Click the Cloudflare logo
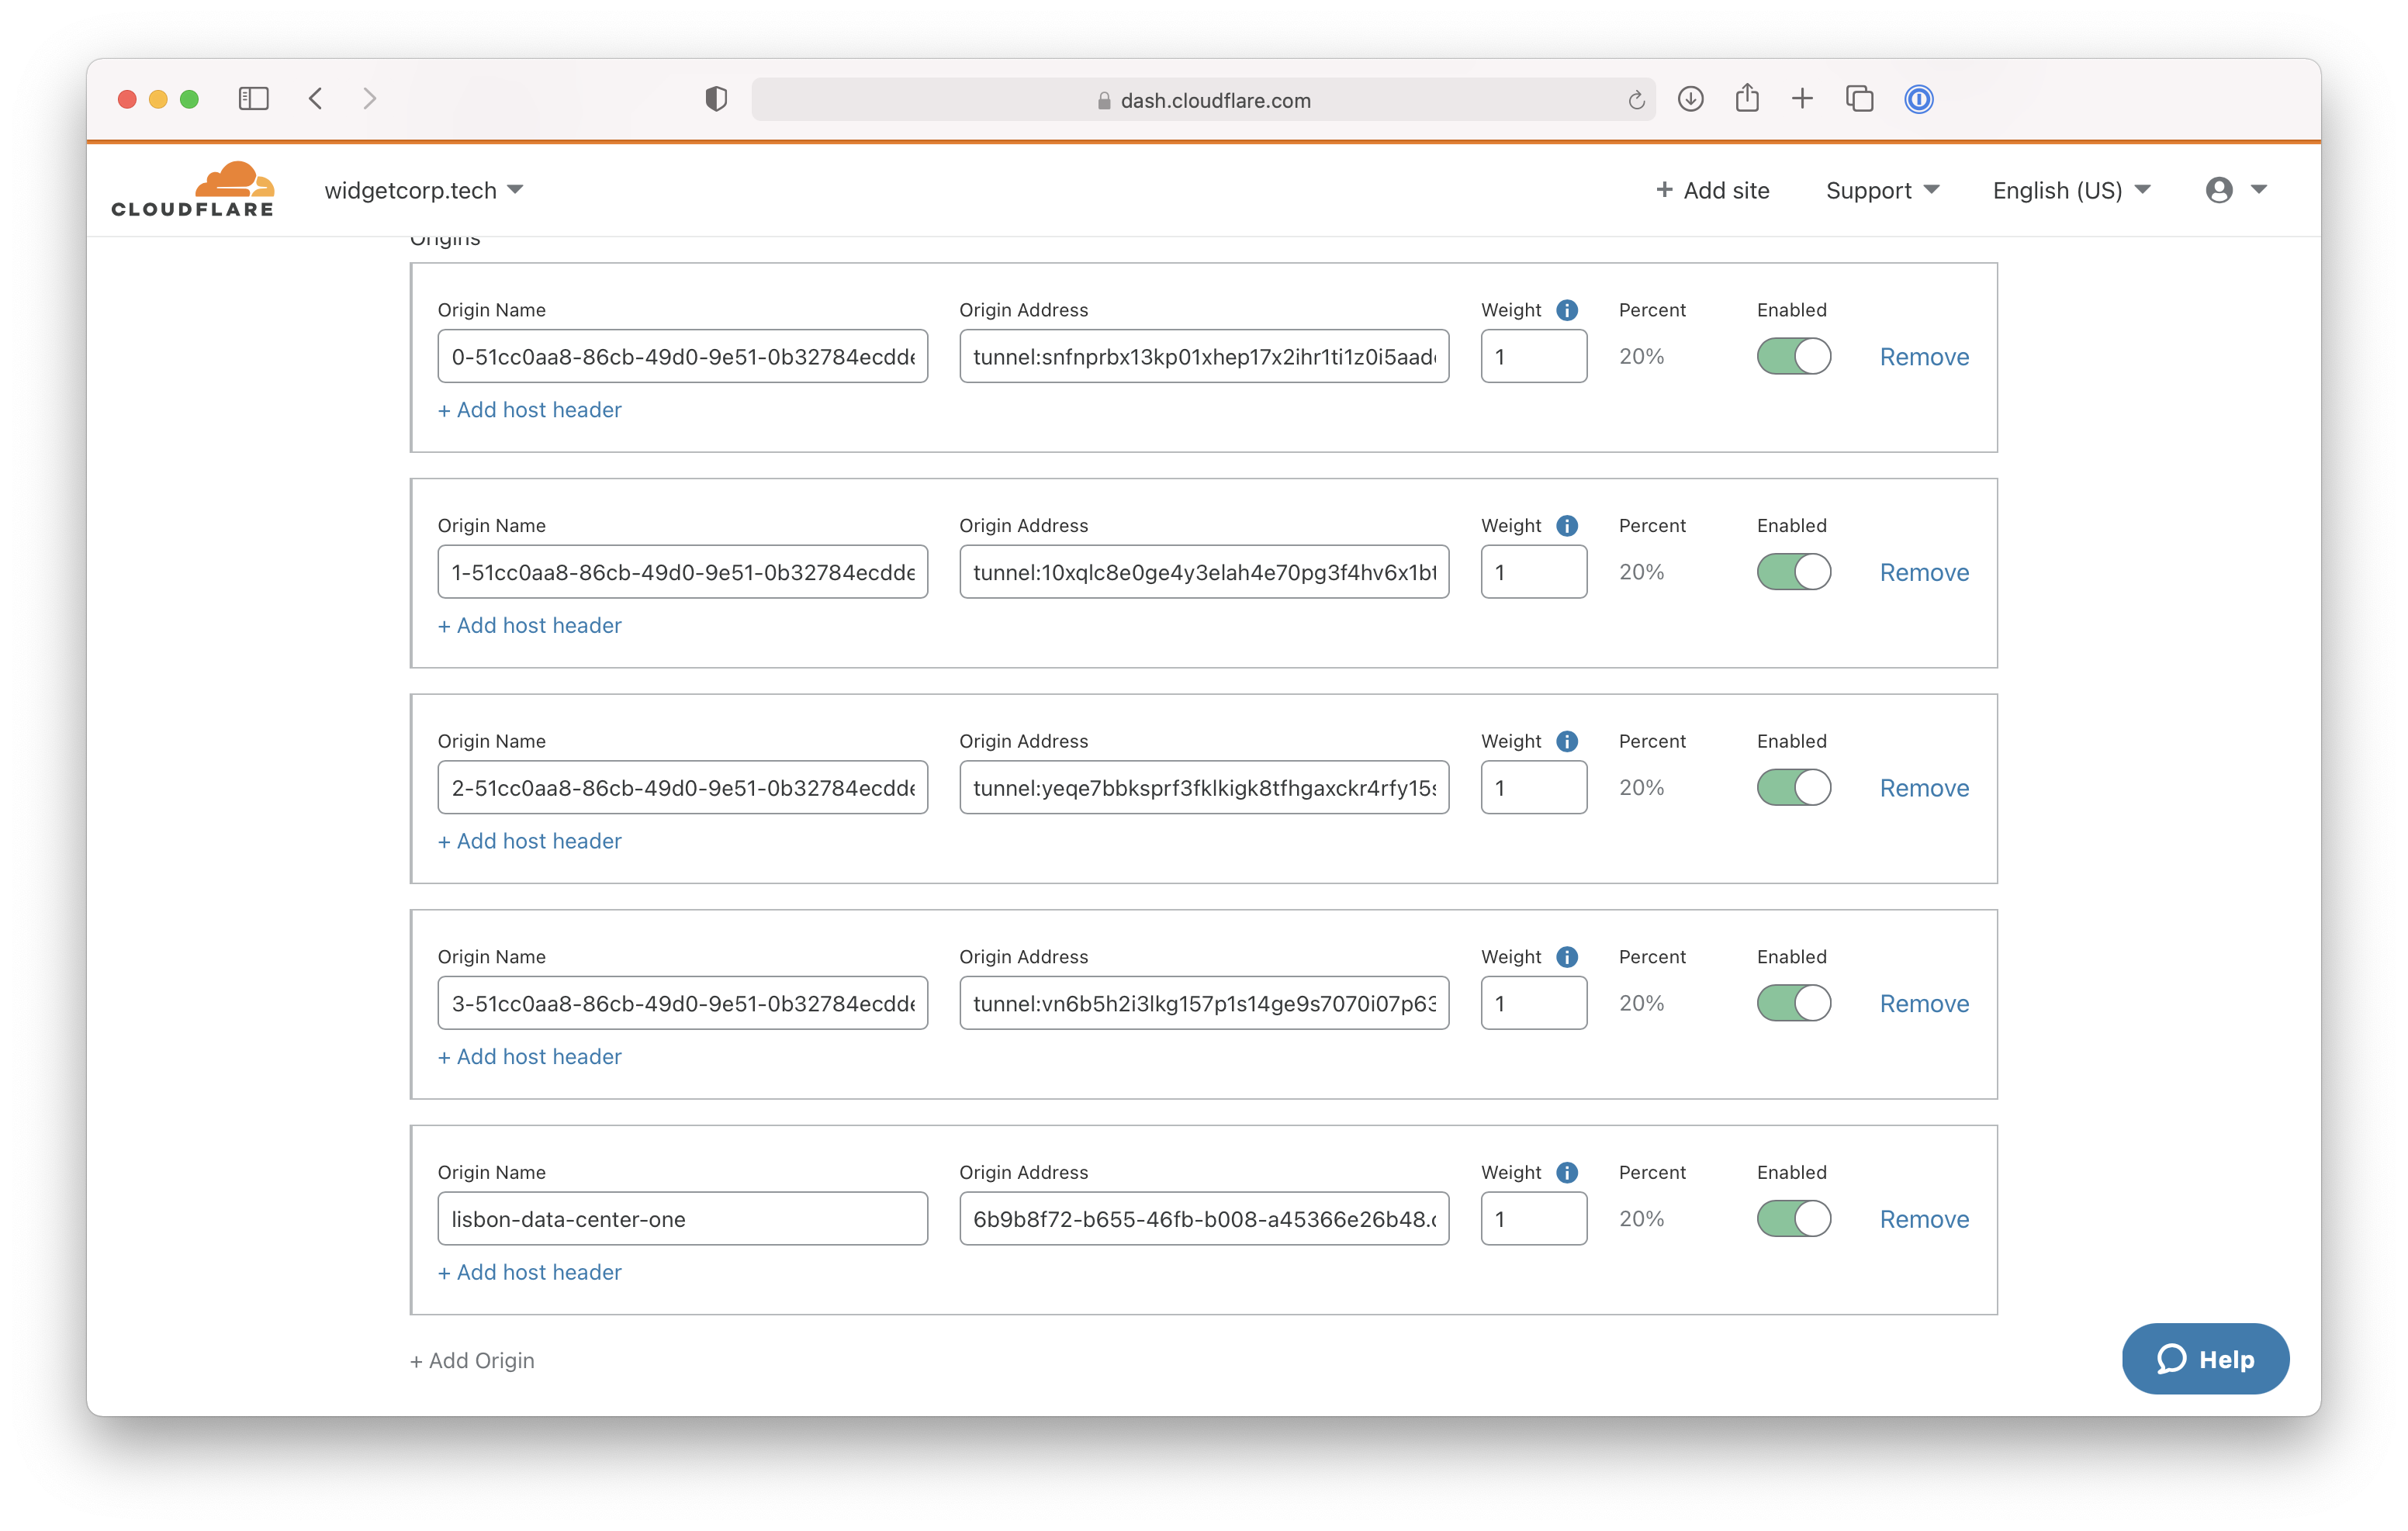The height and width of the screenshot is (1531, 2408). 192,188
